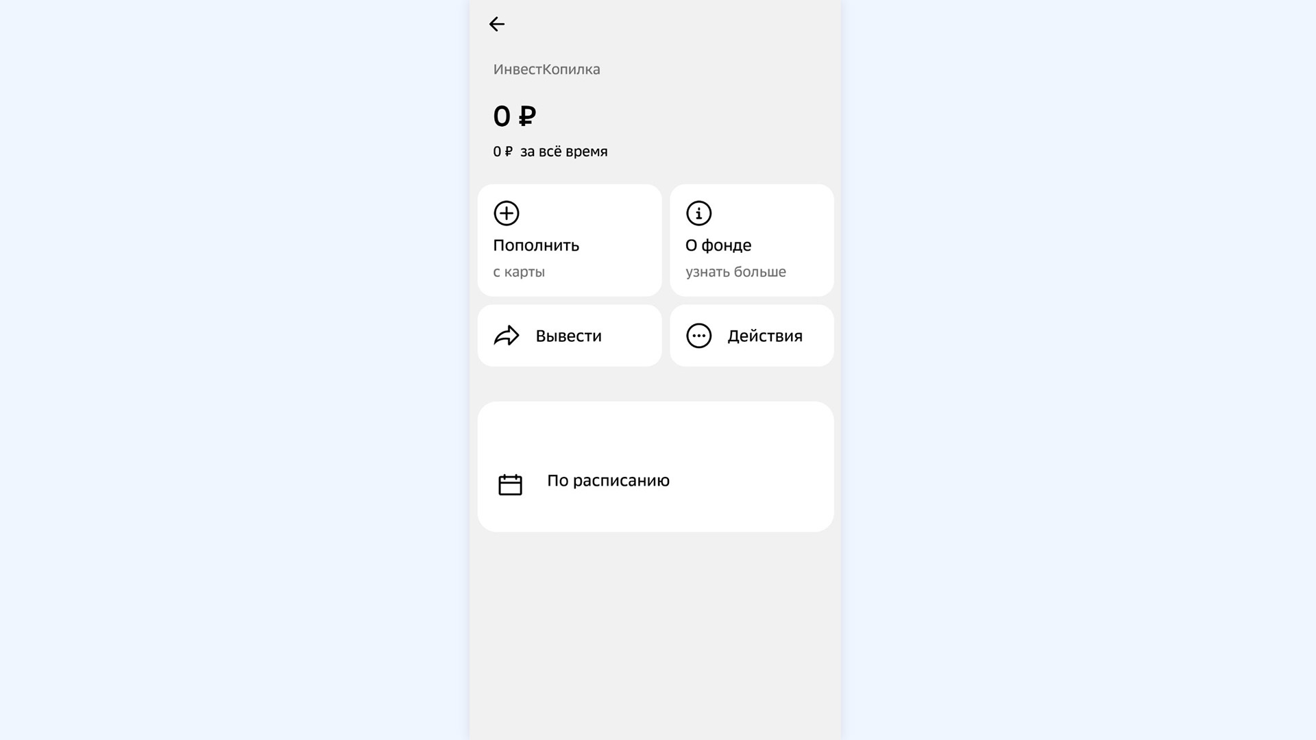Tap the plus circle icon for top-up
Image resolution: width=1316 pixels, height=740 pixels.
click(x=507, y=213)
